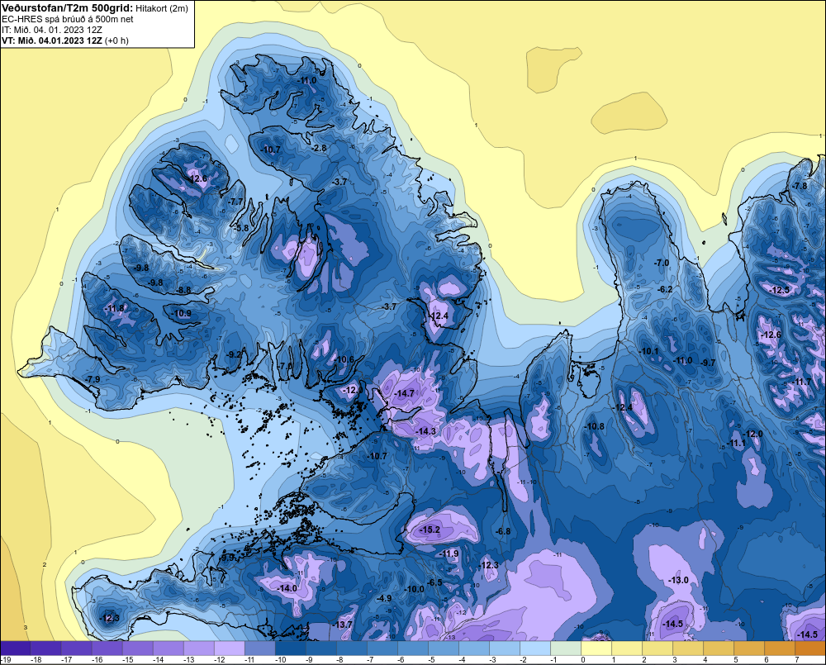Click the title 'Veðurstofan/T2m 500grid: Hitakort (2m)'
This screenshot has height=665, width=826.
[x=95, y=8]
